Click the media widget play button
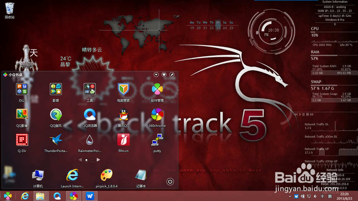The image size is (358, 201). click(300, 114)
